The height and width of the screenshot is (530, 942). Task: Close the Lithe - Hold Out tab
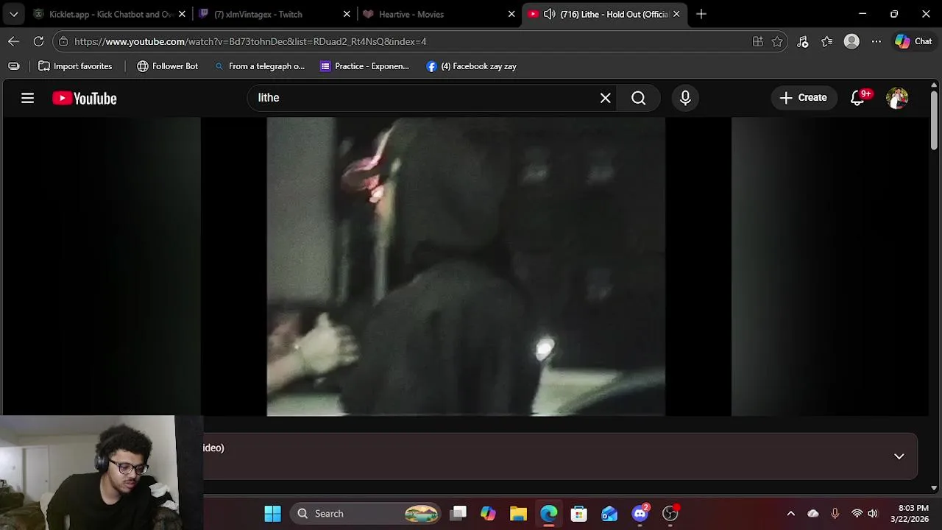tap(676, 14)
